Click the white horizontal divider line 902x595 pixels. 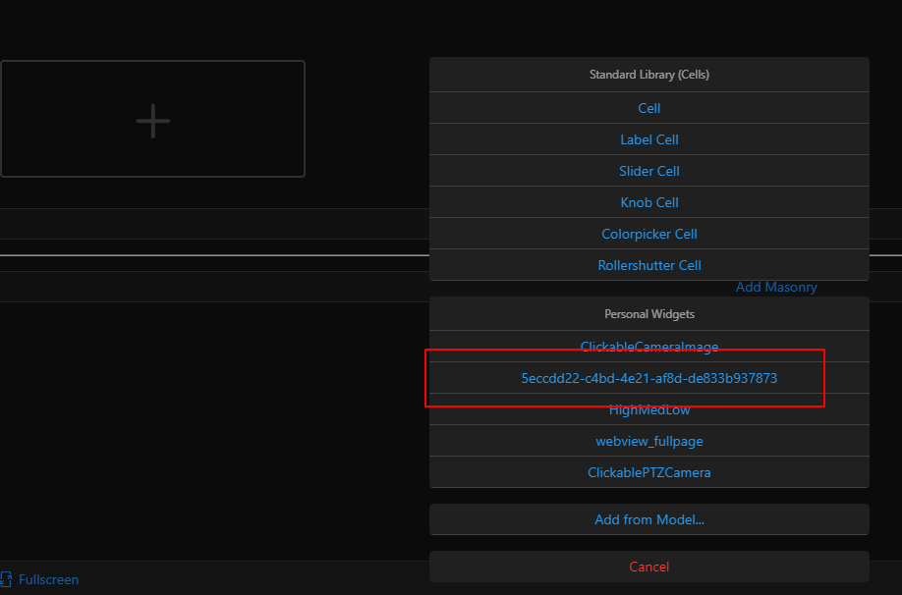(197, 255)
